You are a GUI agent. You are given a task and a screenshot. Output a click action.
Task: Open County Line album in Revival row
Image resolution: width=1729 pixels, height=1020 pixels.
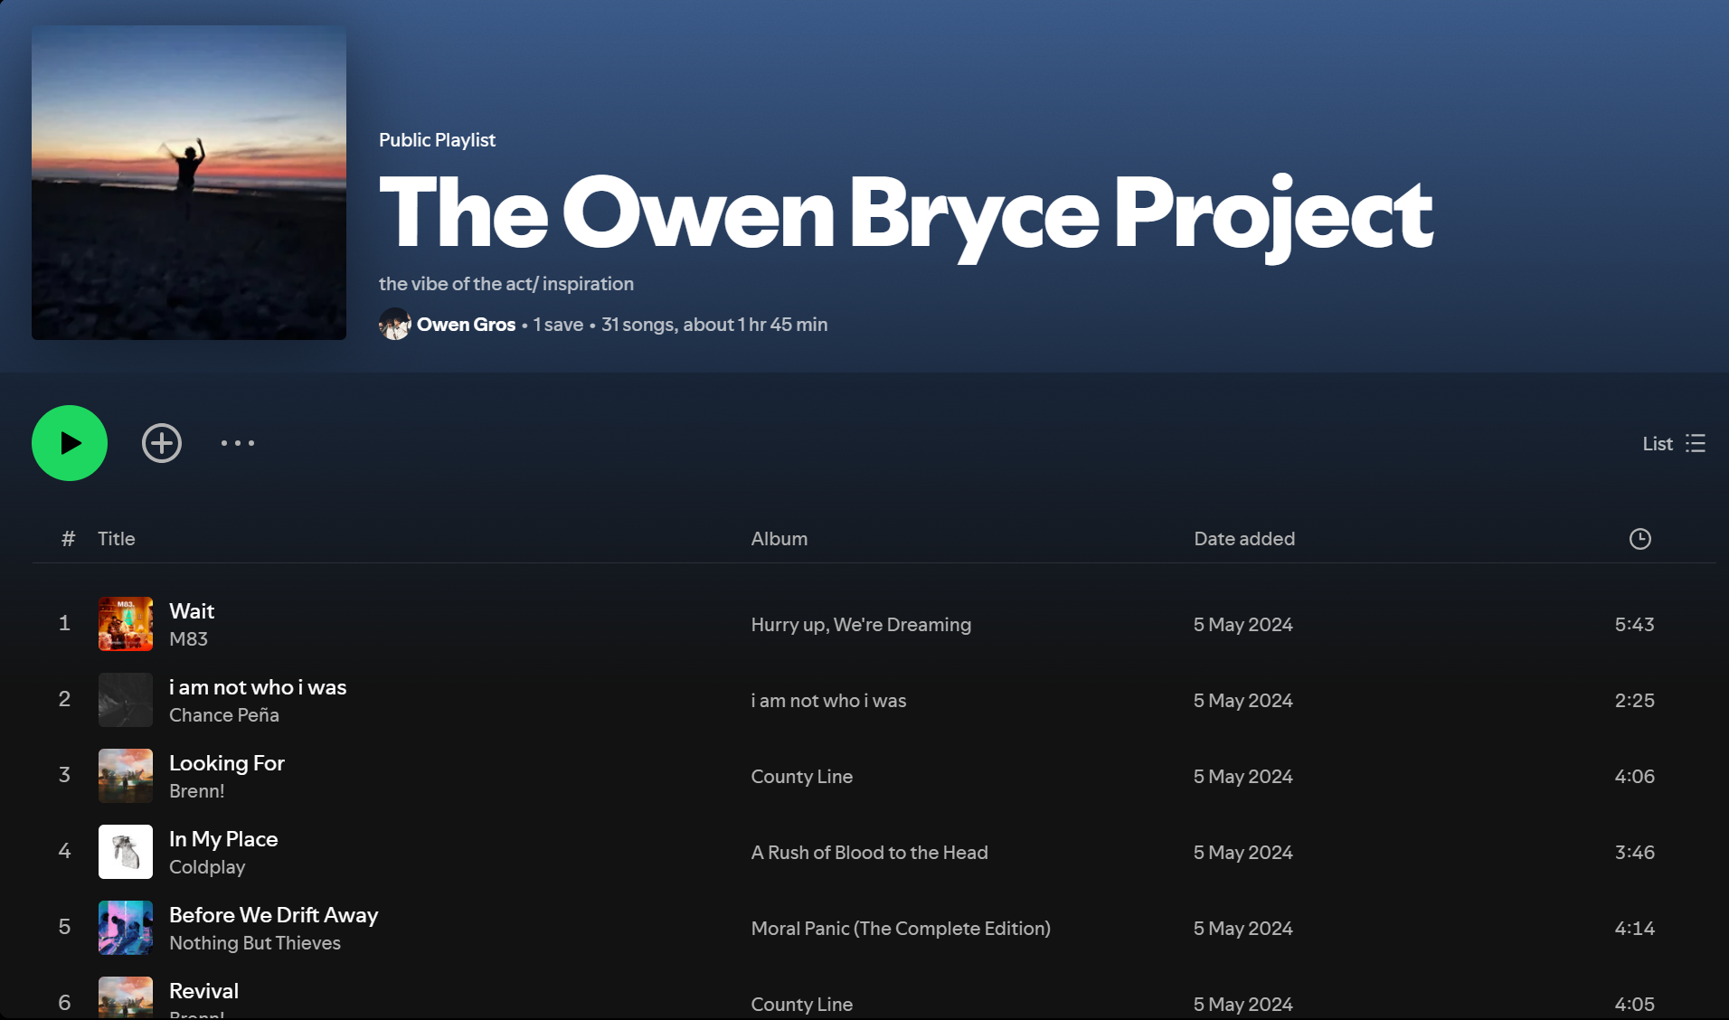(x=802, y=1005)
